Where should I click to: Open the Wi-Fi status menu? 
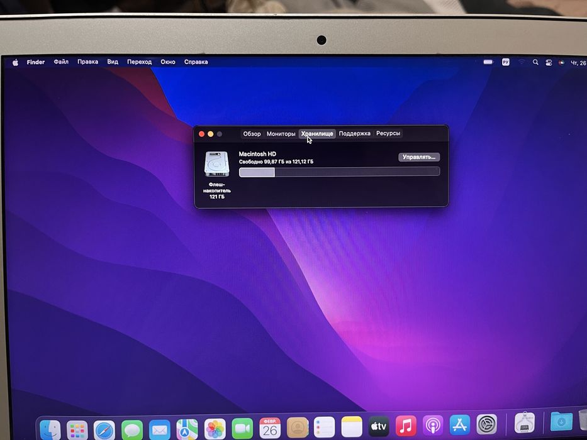522,62
